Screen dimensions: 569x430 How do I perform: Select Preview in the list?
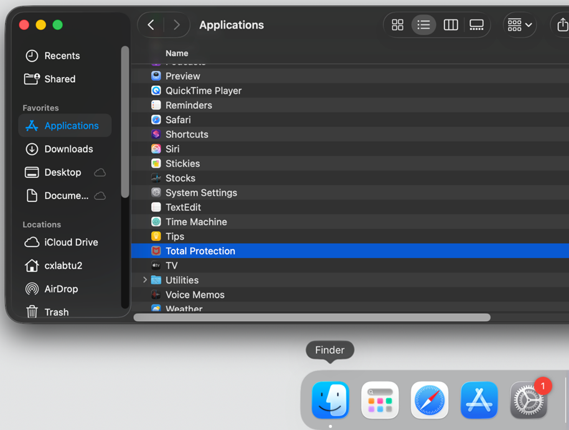click(350, 76)
